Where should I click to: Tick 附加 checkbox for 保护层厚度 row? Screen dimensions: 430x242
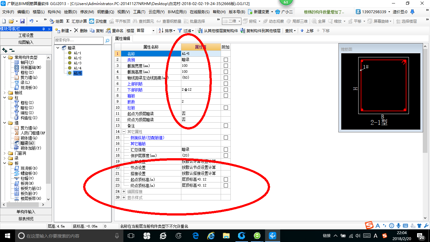click(x=226, y=155)
